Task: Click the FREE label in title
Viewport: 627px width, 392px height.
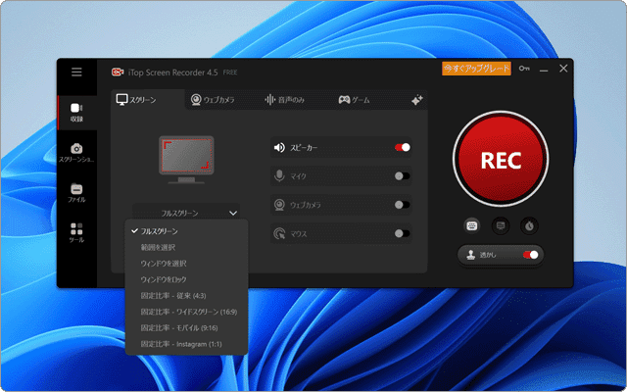Action: [x=230, y=73]
